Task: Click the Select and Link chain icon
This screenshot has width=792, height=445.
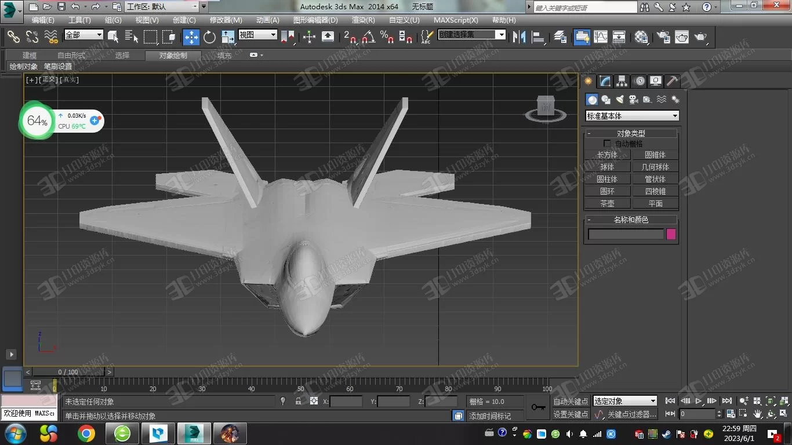Action: tap(13, 37)
